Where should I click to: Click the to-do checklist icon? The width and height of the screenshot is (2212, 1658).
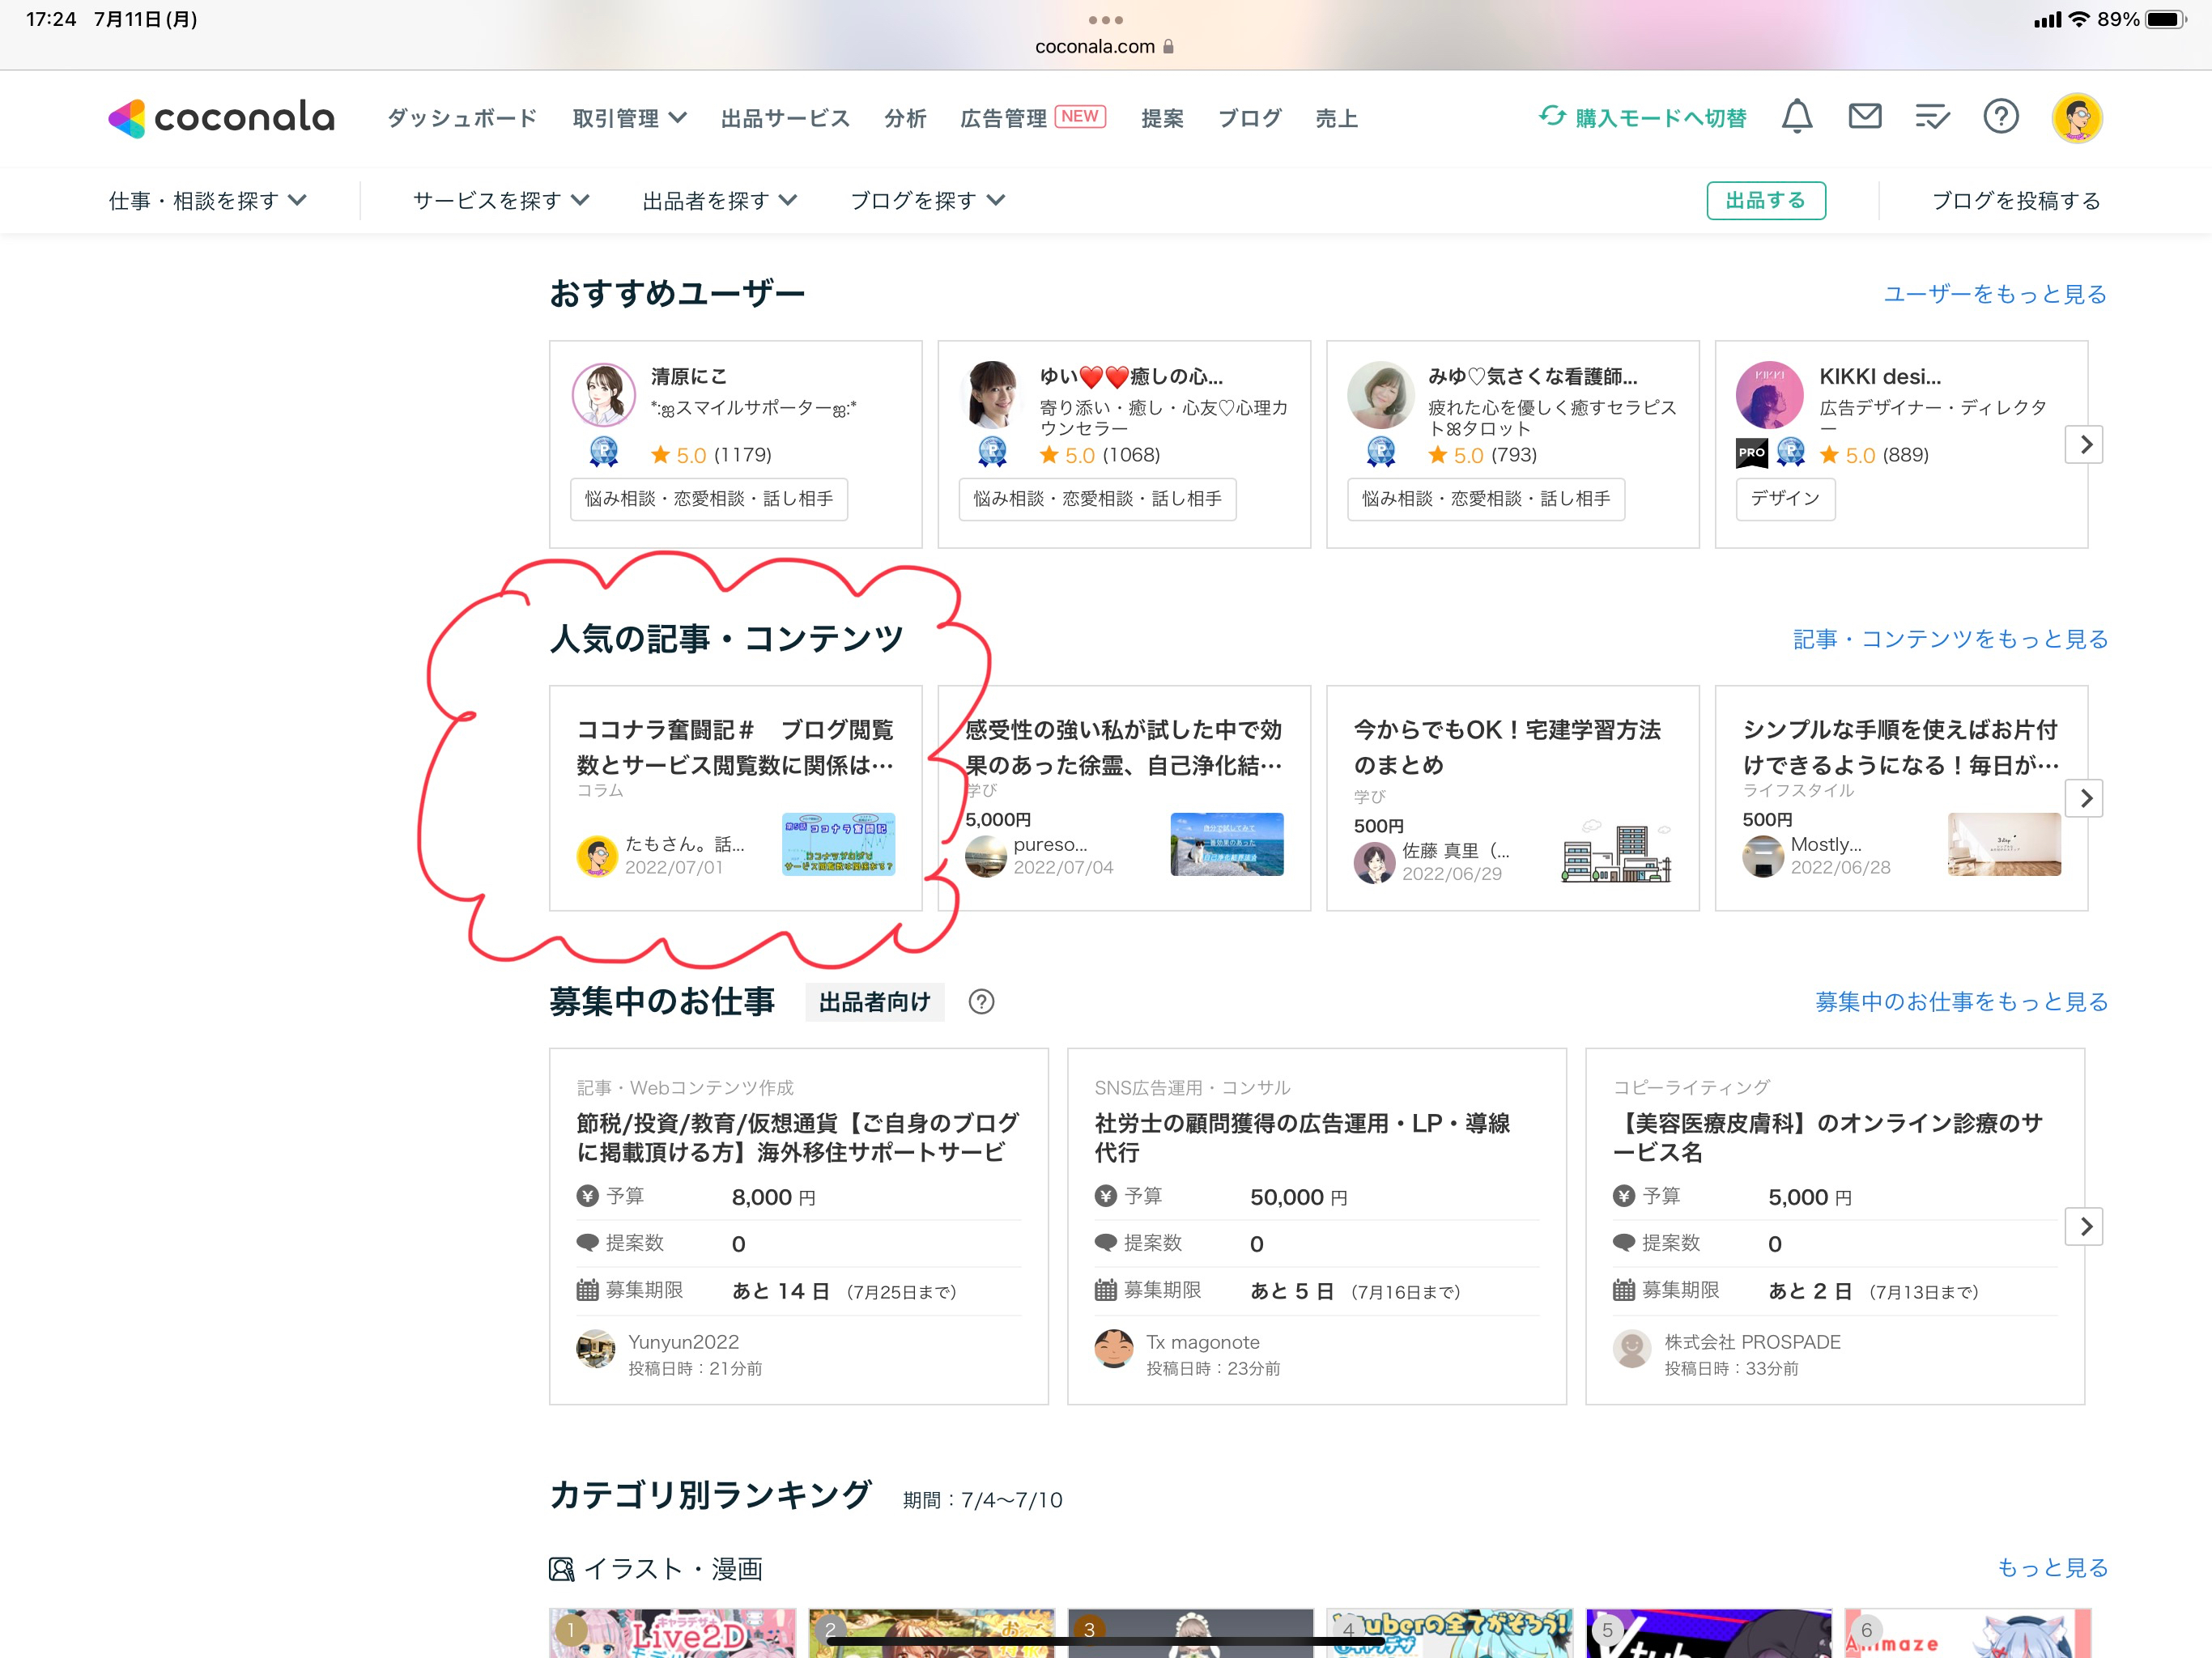tap(1932, 117)
